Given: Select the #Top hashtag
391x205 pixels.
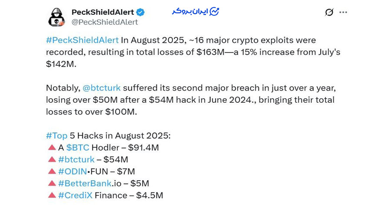Looking at the screenshot, I should pyautogui.click(x=56, y=135).
